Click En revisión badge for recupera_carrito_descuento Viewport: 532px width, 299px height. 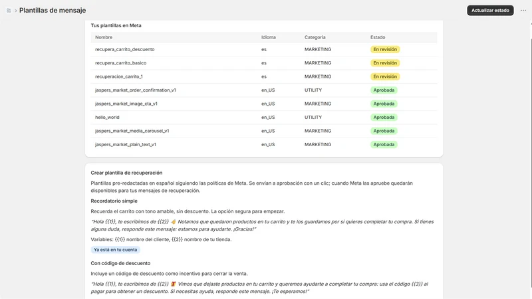click(385, 49)
